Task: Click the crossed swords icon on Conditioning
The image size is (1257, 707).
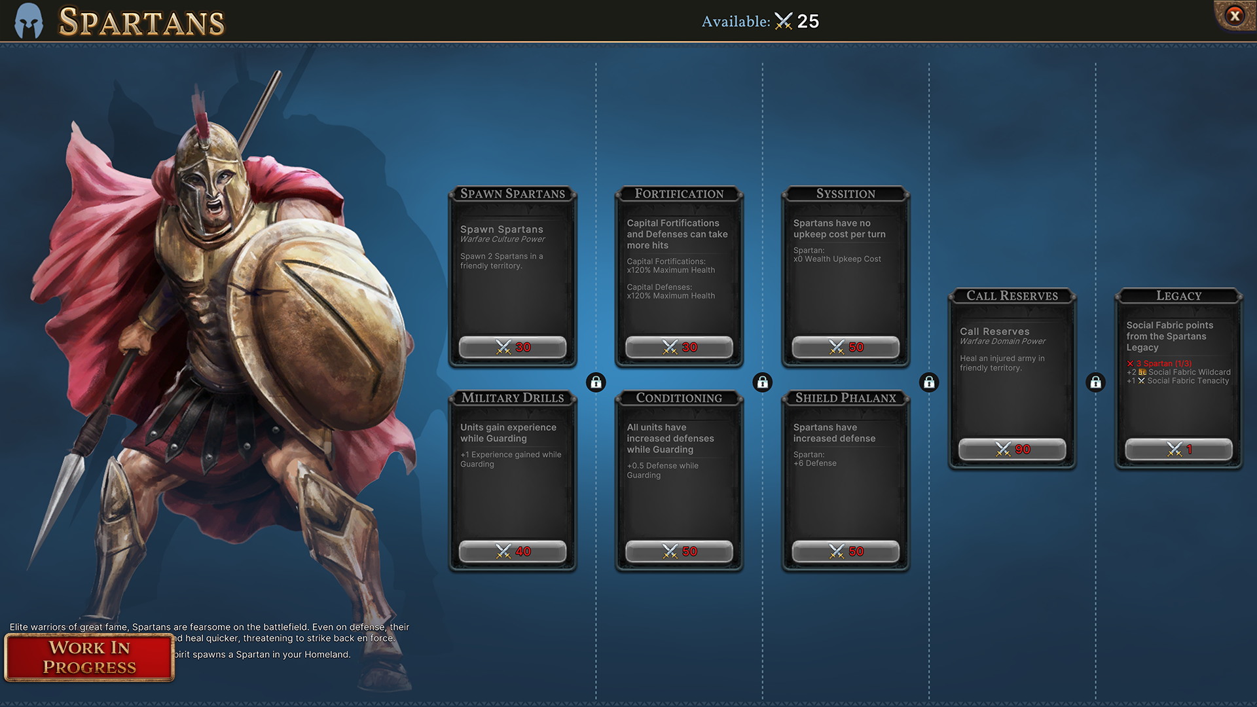Action: click(x=668, y=551)
